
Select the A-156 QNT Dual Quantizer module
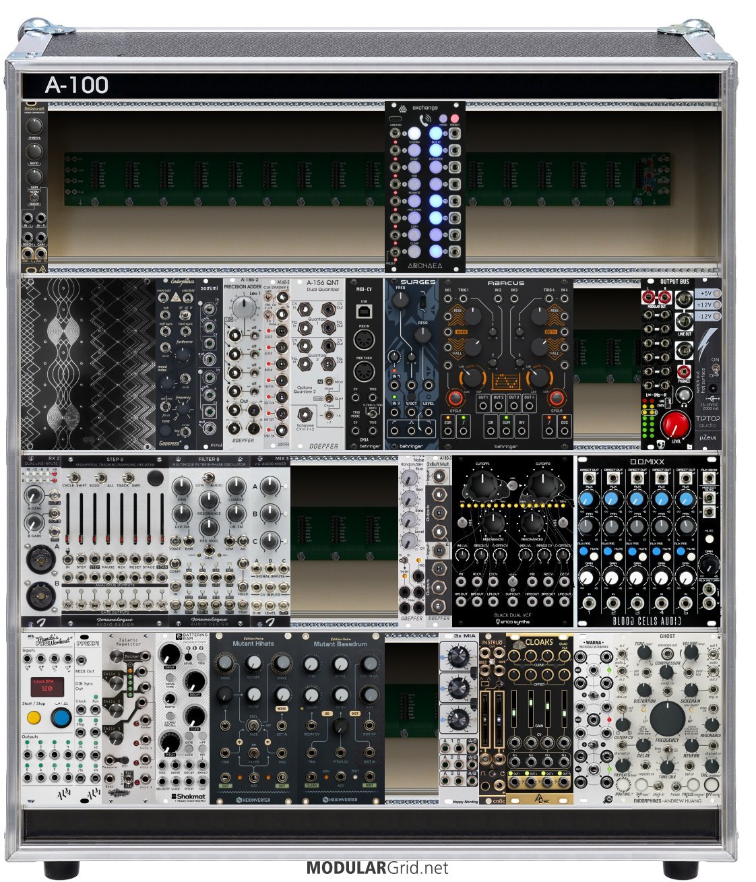click(317, 364)
